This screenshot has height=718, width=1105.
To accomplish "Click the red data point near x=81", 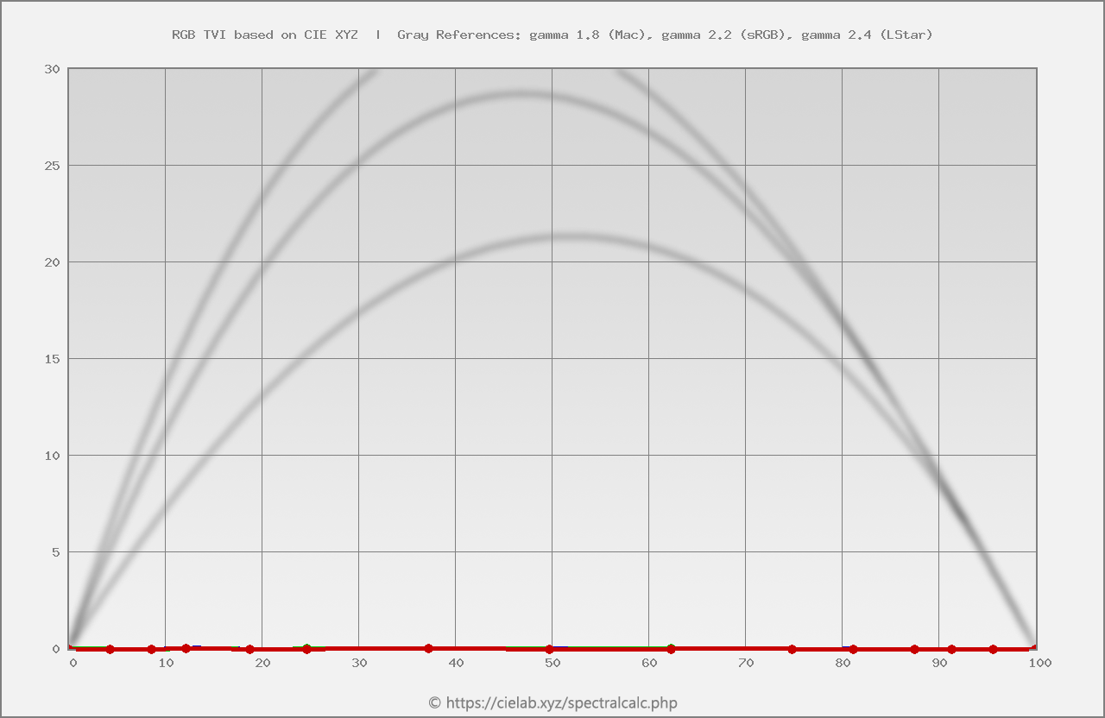I will pyautogui.click(x=853, y=649).
